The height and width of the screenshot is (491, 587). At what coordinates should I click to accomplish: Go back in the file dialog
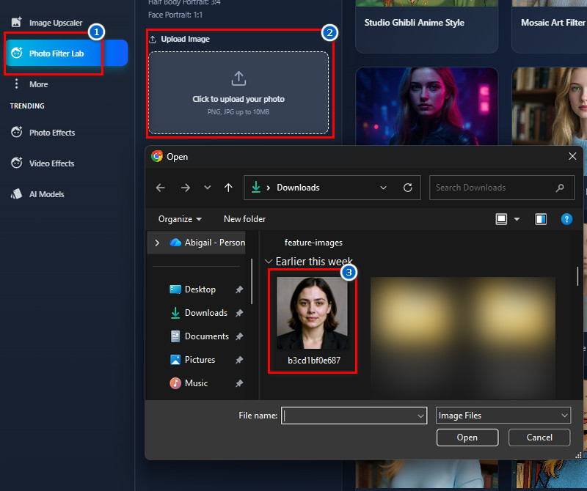[161, 188]
